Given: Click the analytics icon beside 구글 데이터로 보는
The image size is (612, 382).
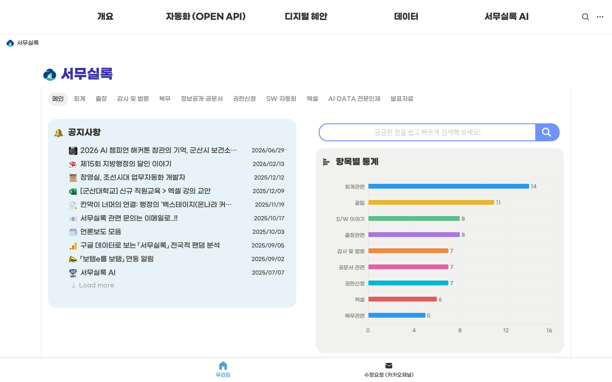Looking at the screenshot, I should coord(73,246).
